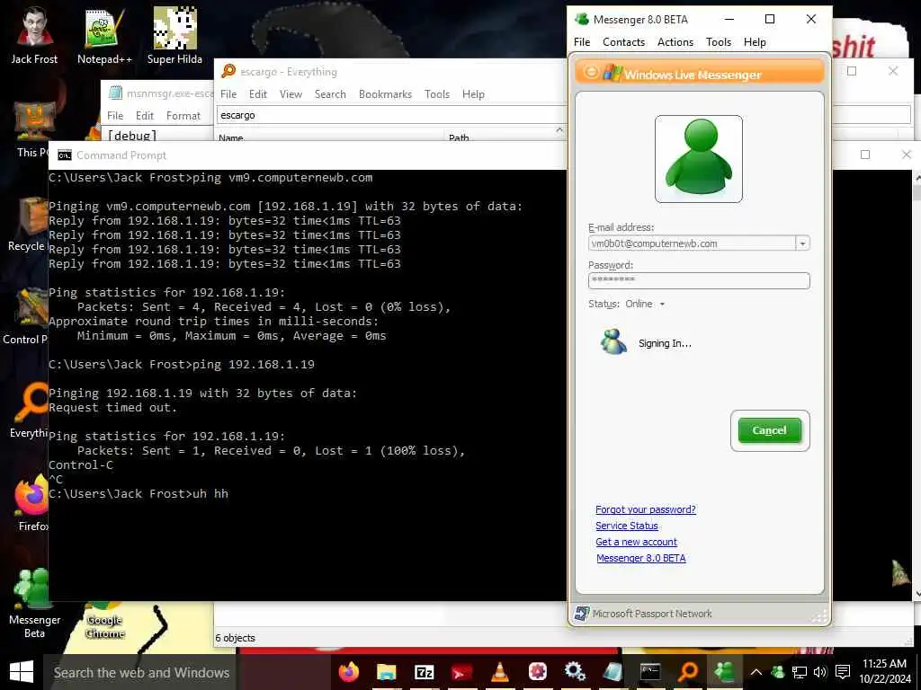The image size is (921, 690).
Task: Open the red arrow app on taskbar
Action: (461, 672)
